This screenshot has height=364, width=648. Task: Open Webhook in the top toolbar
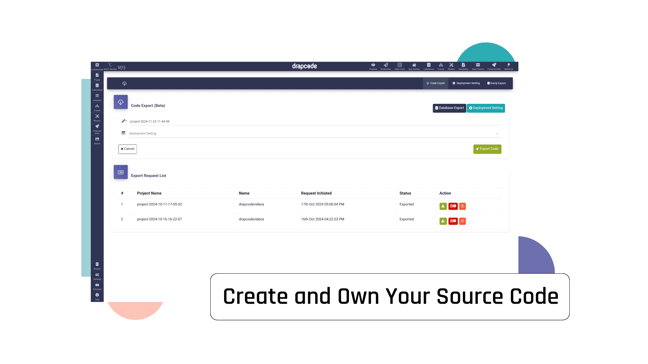[x=509, y=66]
